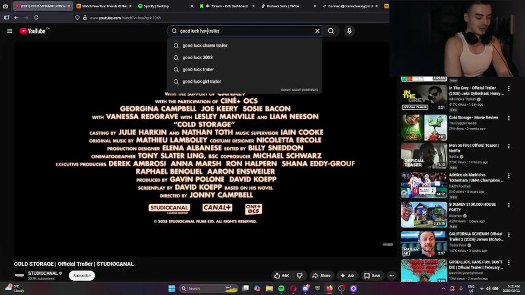Open In The Grey trailer thumbnail

pos(424,97)
